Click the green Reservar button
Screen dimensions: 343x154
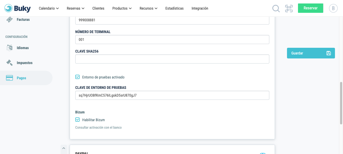[x=311, y=8]
